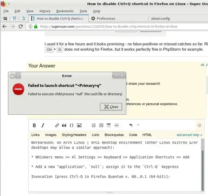The width and height of the screenshot is (208, 196).
Task: Click inside the answer text editor
Action: tap(115, 165)
